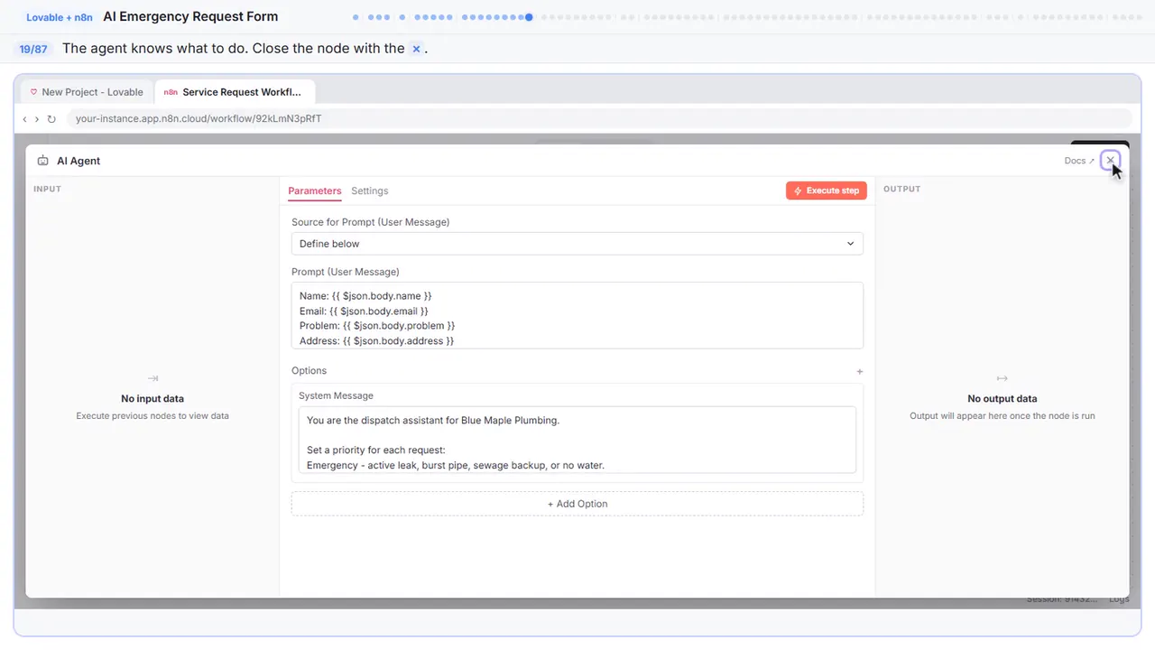Click the Lovable + n8n badge
Viewport: 1155px width, 650px height.
[60, 17]
